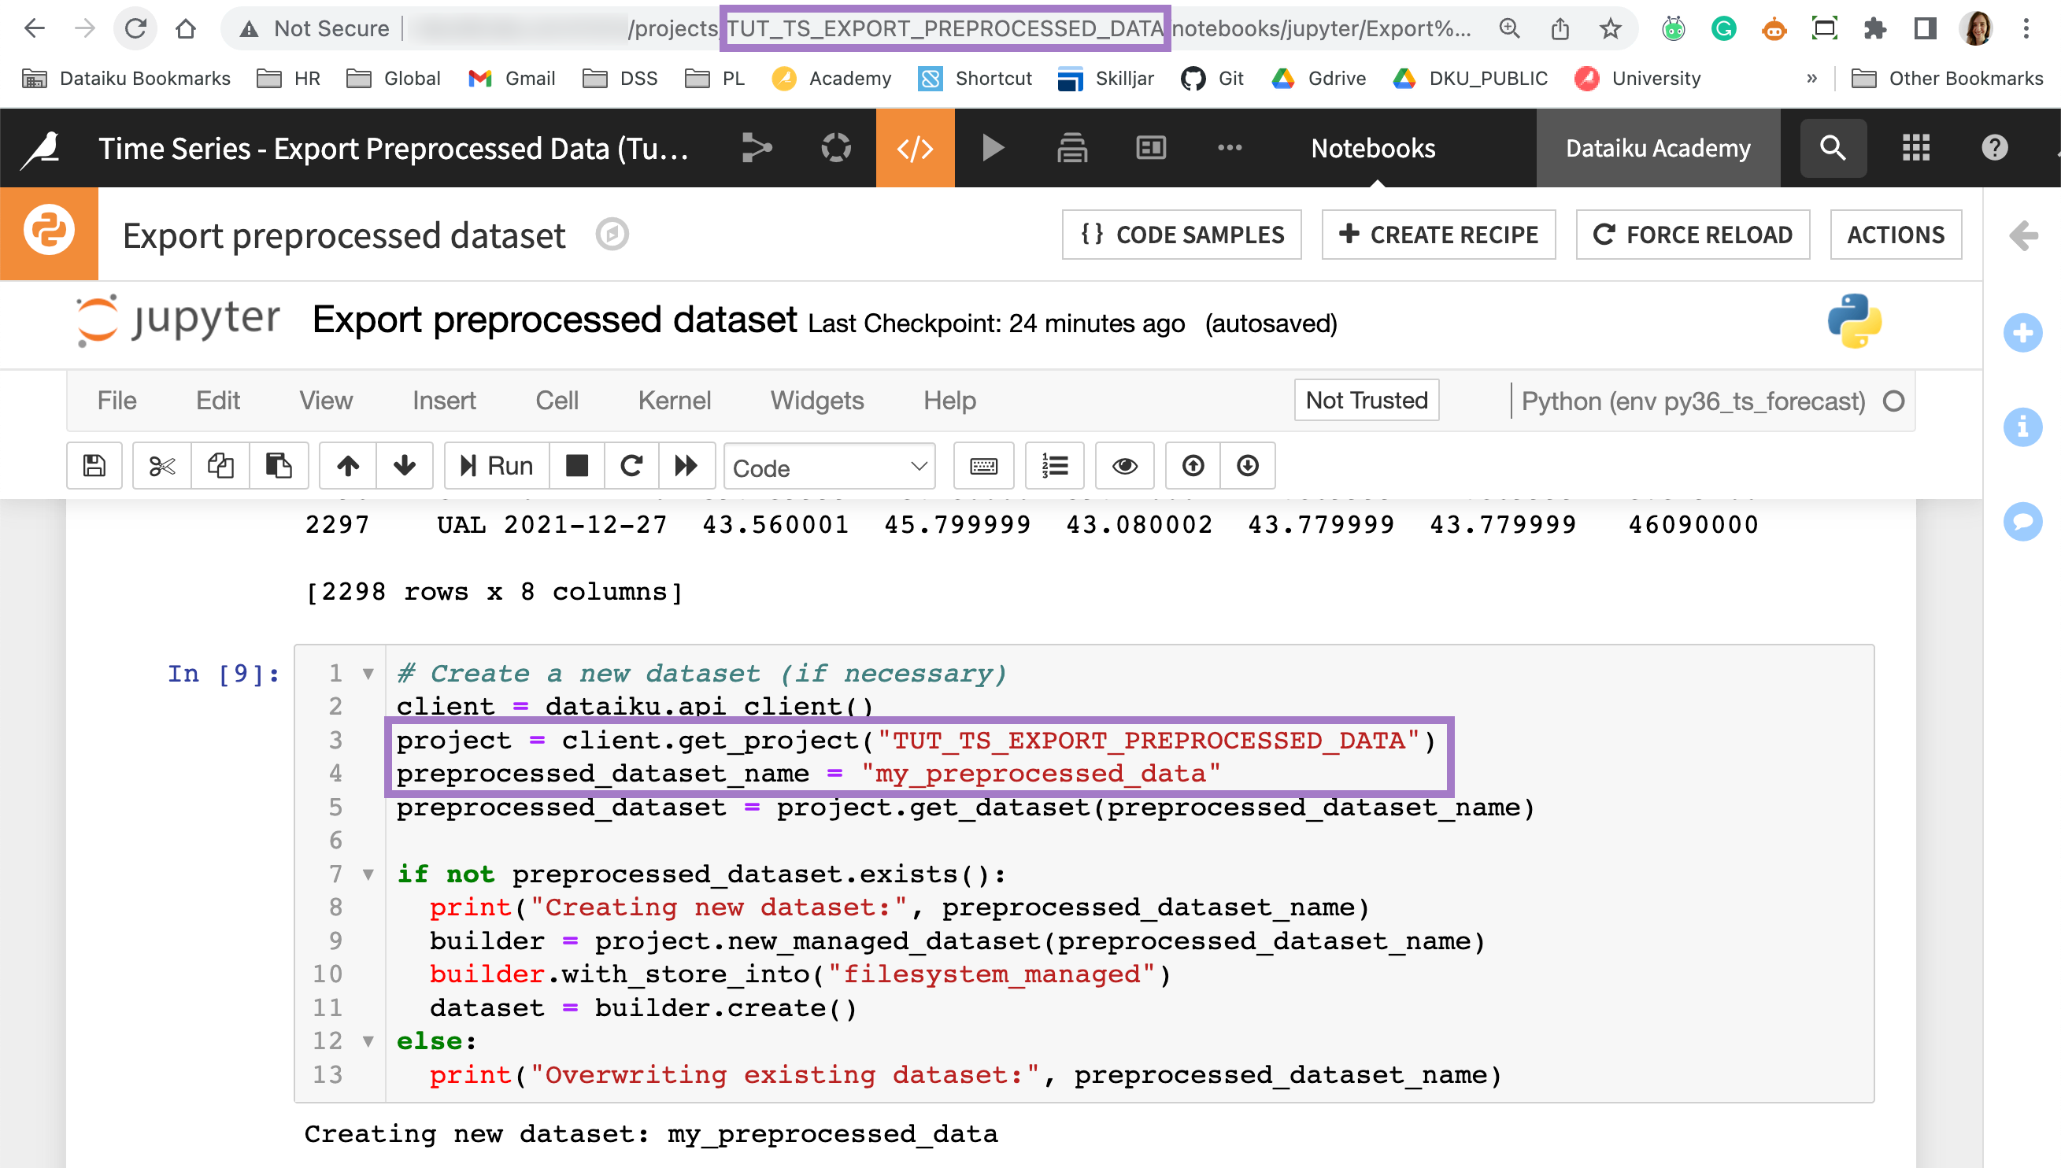The image size is (2061, 1168).
Task: Interrupt the kernel with the stop icon
Action: pos(577,465)
